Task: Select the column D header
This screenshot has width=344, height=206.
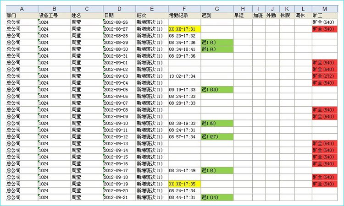Action: pos(119,9)
